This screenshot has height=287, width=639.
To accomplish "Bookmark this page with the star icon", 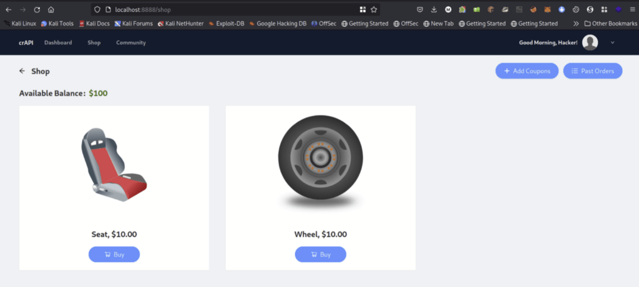I will point(374,10).
